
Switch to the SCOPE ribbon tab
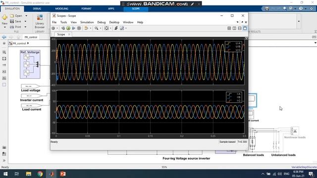coord(136,9)
